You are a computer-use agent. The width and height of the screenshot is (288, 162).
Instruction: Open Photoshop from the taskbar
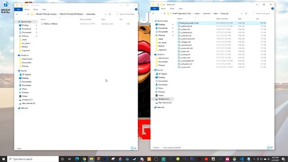[192, 159]
